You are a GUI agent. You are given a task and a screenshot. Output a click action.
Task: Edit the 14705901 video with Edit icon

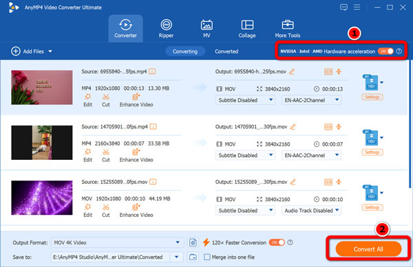tap(87, 155)
